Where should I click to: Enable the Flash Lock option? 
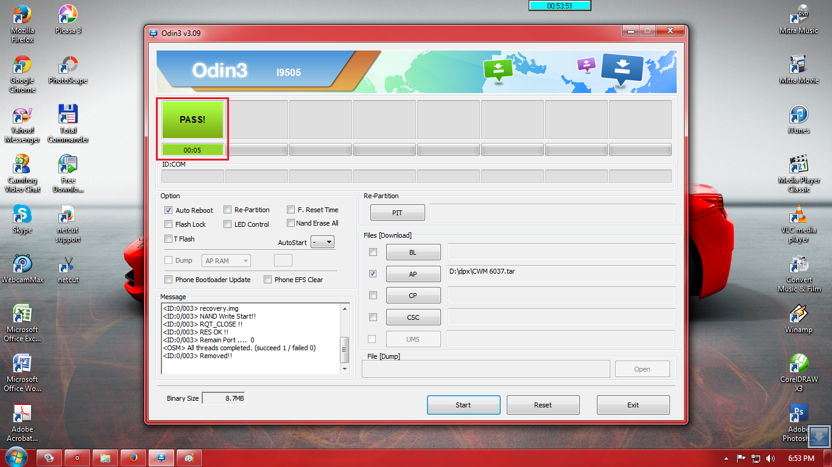click(x=169, y=224)
